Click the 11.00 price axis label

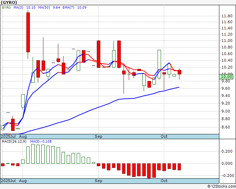pos(227,41)
